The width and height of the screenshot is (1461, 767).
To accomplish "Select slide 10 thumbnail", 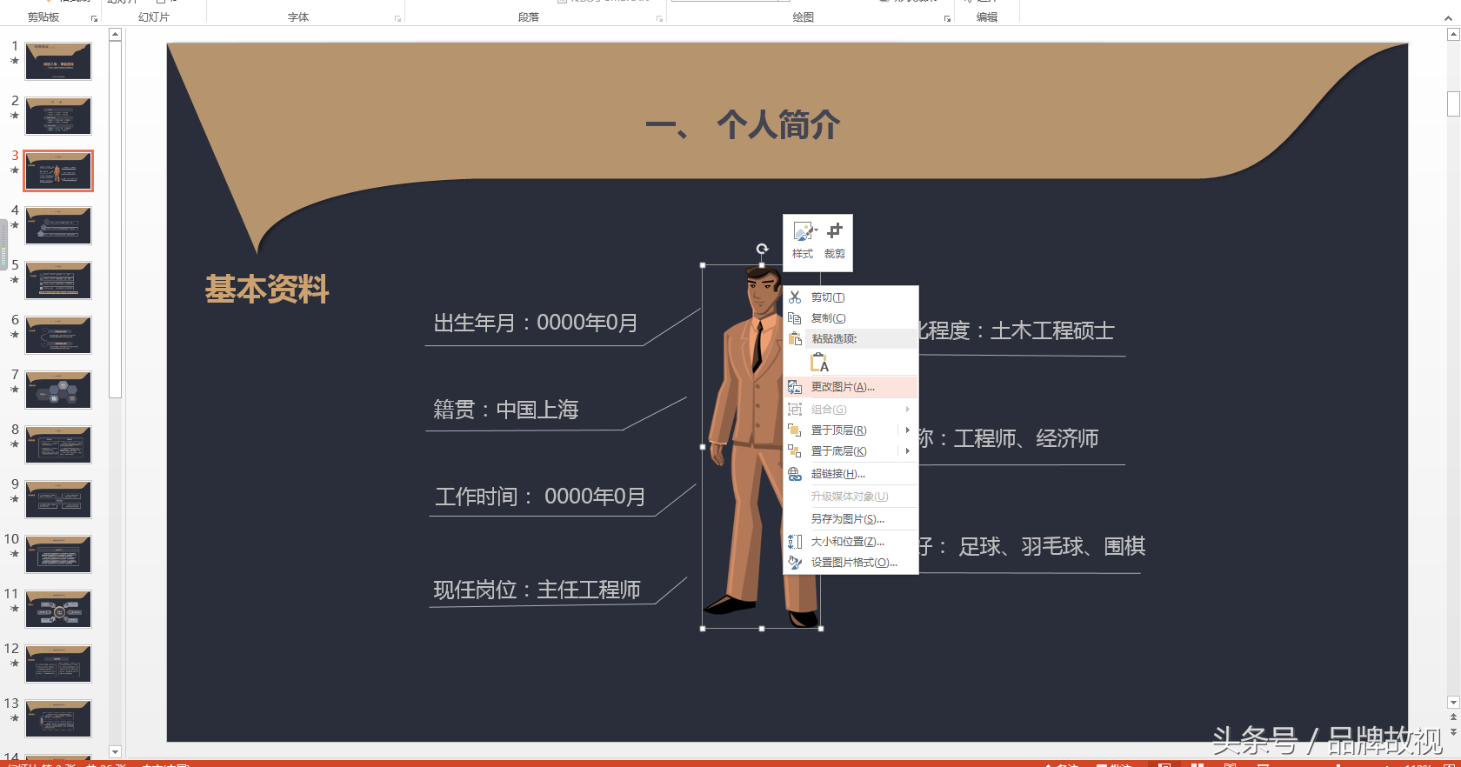I will [x=58, y=555].
